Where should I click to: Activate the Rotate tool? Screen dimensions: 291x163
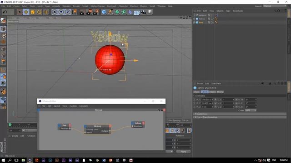click(x=40, y=12)
